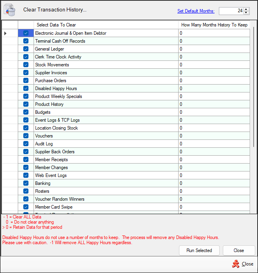
Task: Click the default months value field
Action: (232, 11)
